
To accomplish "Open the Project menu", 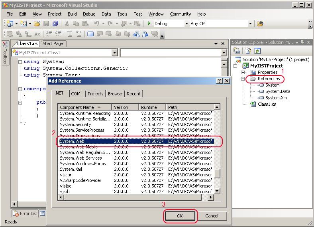I will pyautogui.click(x=55, y=14).
